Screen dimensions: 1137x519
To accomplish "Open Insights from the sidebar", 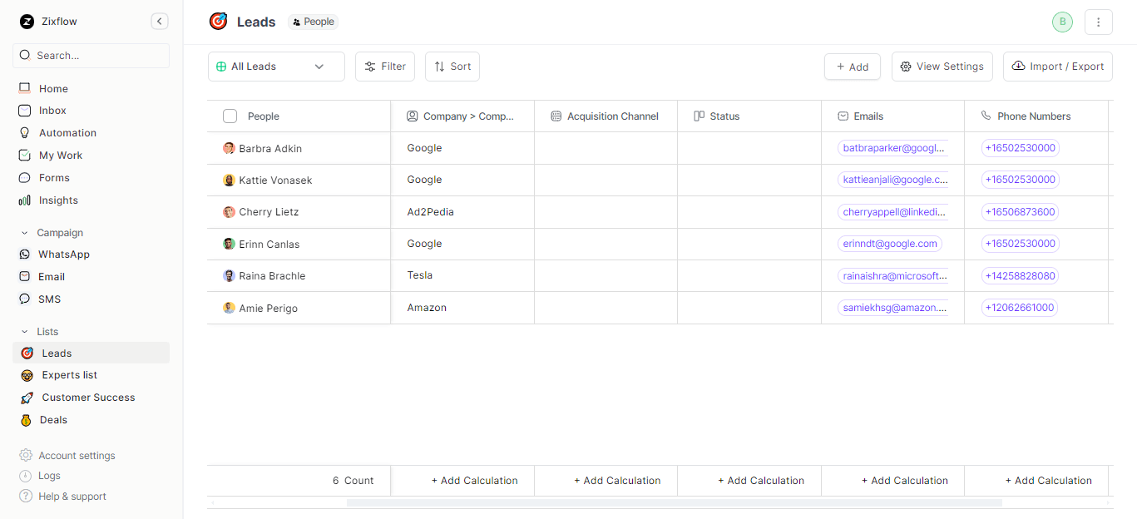I will 58,200.
